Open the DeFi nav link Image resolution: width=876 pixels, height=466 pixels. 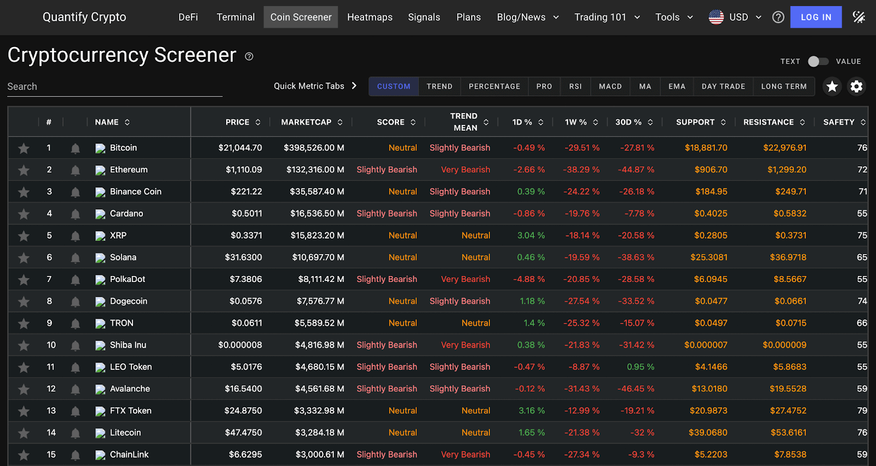(188, 17)
